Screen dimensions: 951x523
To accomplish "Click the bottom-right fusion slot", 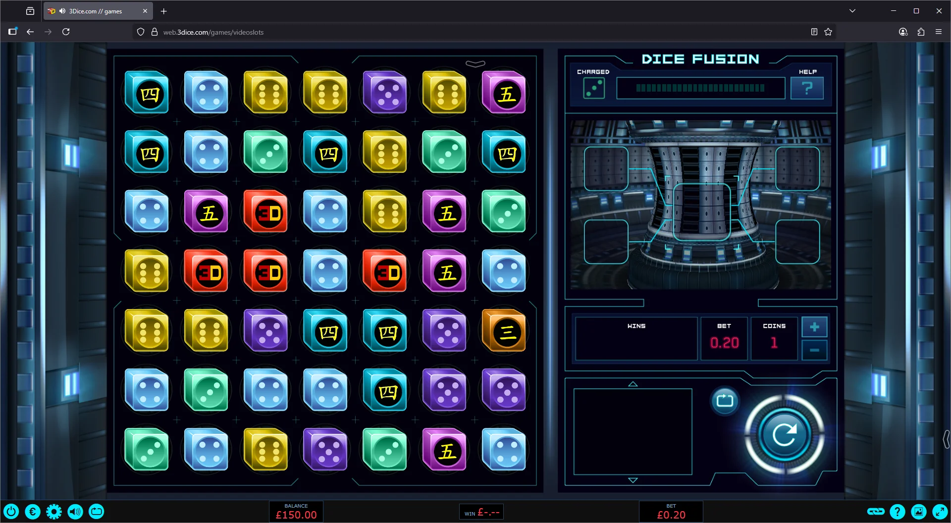I will 797,242.
